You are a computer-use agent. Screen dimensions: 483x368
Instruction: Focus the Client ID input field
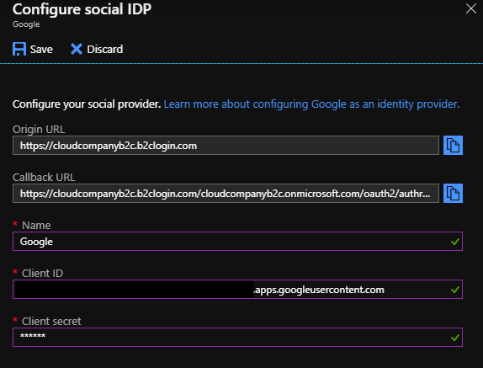point(237,290)
